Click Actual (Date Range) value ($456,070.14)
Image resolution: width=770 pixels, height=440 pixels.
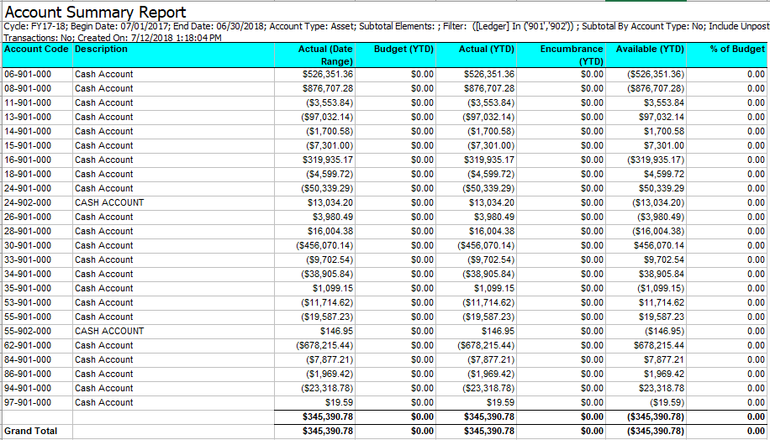pyautogui.click(x=324, y=245)
